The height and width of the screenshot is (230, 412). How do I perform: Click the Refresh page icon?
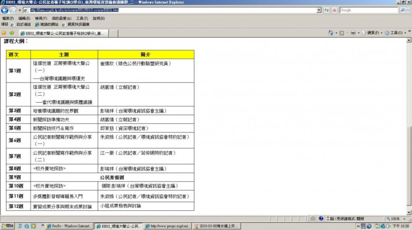coord(327,10)
